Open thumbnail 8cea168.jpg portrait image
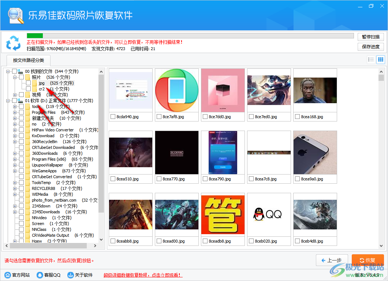388x281 pixels. (x=315, y=90)
